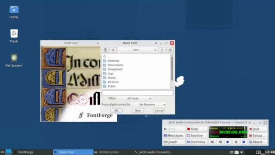Open the Patchbay in QjackCtl
Viewport: 275px width, 155px height.
pos(197,142)
